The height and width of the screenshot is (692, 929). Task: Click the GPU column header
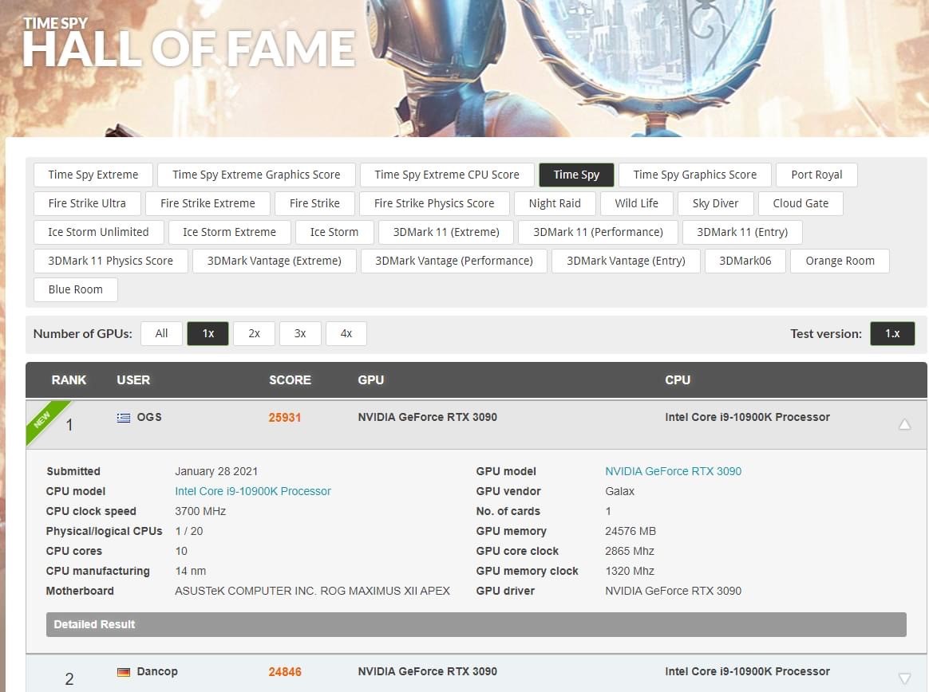click(371, 380)
